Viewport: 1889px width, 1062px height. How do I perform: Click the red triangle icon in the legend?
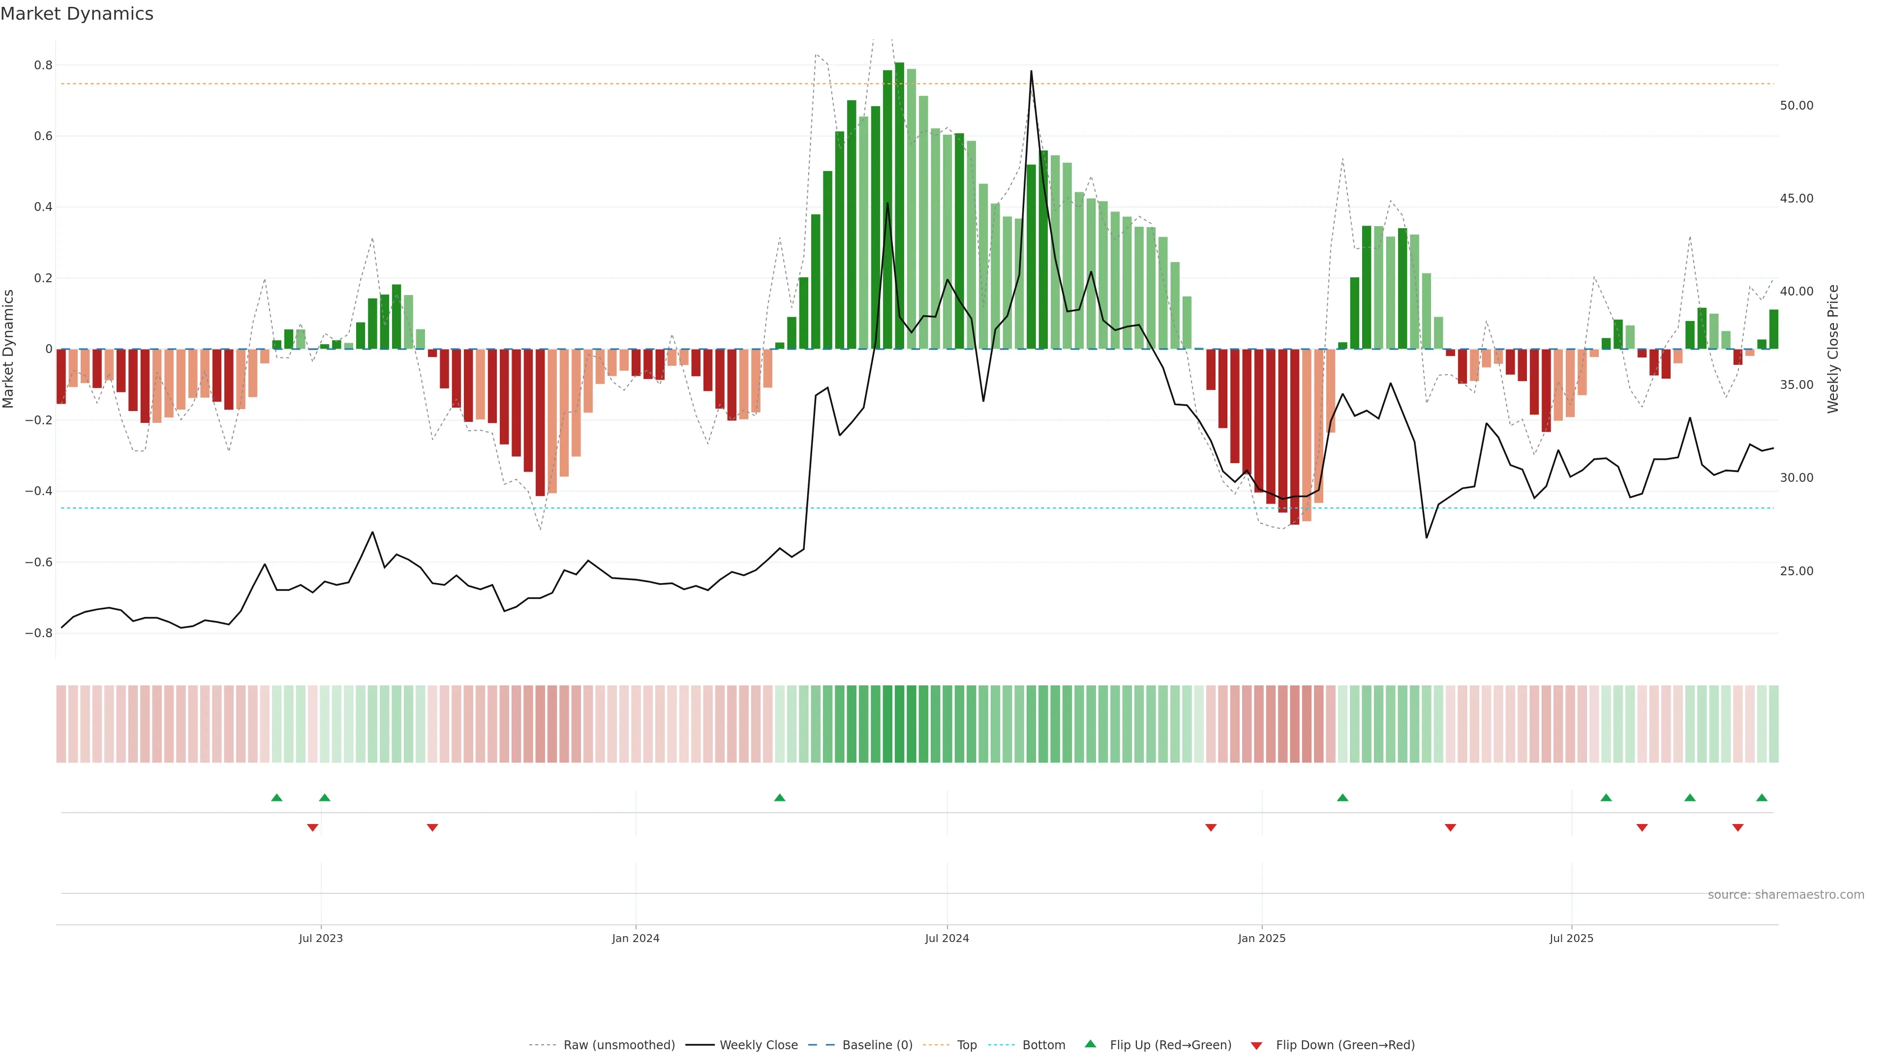coord(1256,1045)
